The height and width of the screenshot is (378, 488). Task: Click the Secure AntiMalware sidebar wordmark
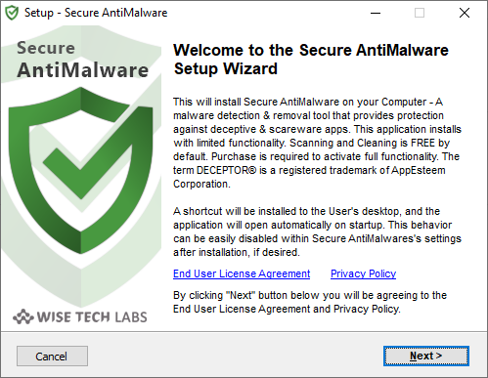(82, 60)
